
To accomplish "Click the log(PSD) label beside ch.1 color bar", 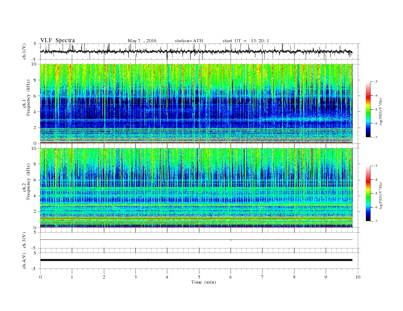I will [x=380, y=112].
